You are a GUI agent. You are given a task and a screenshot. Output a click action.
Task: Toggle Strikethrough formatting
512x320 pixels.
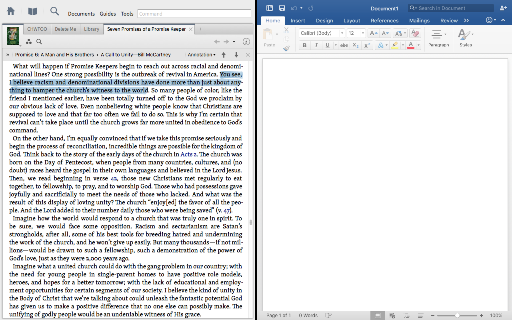coord(344,45)
